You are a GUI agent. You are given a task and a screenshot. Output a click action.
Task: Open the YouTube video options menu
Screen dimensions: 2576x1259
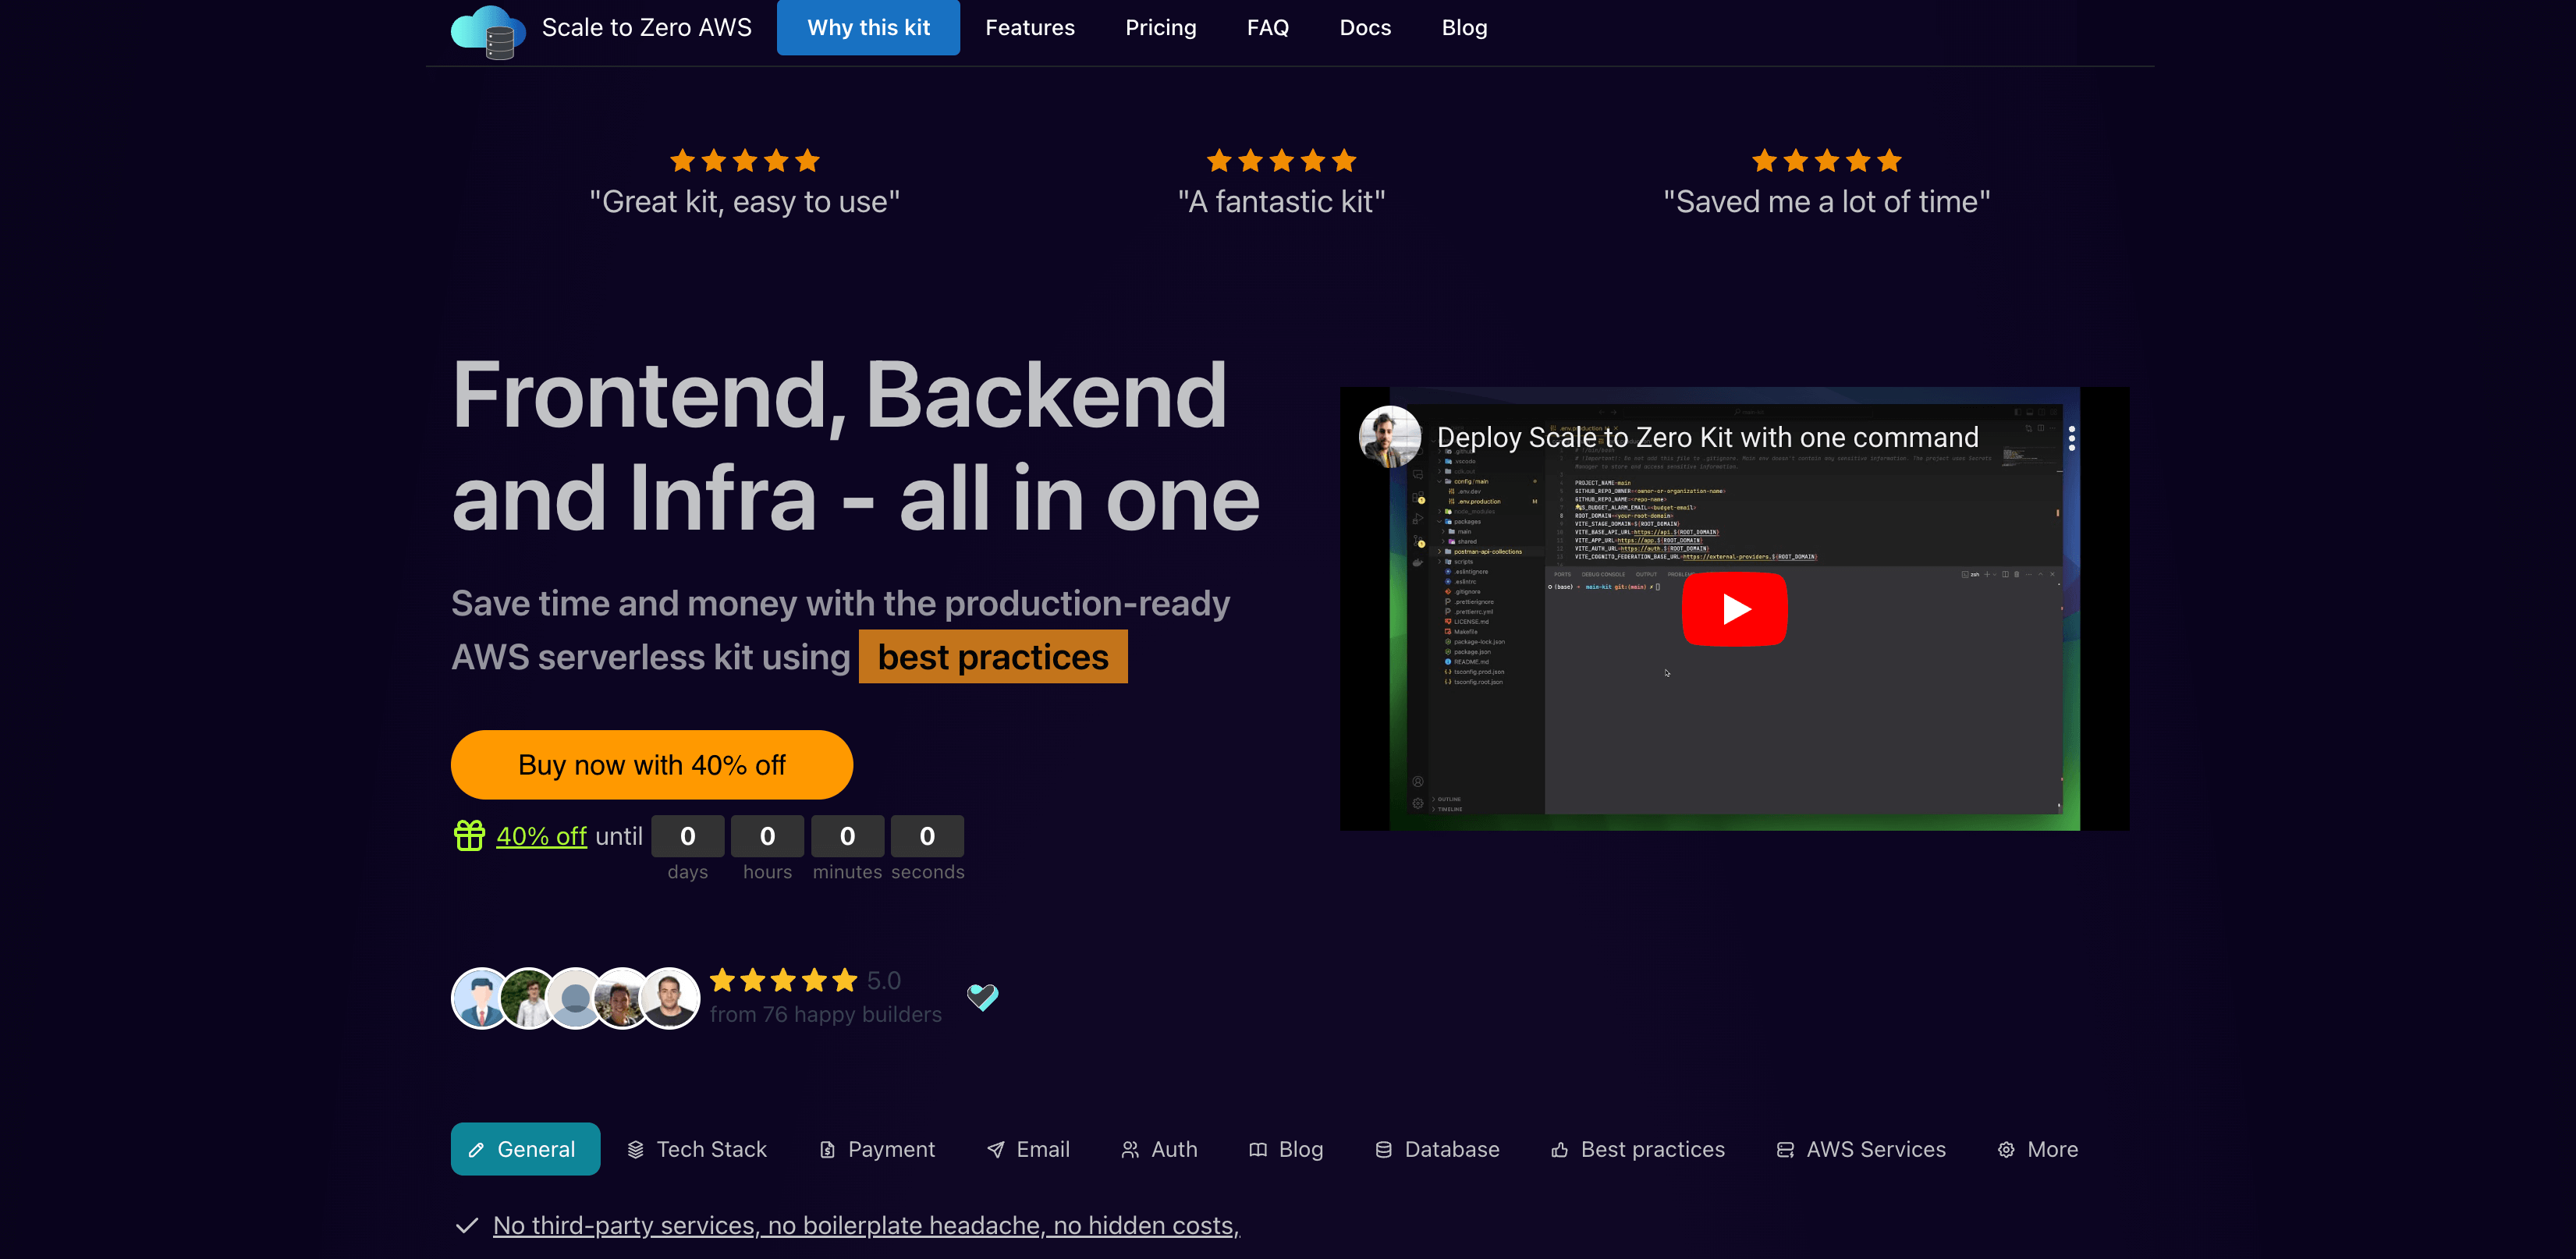click(2071, 438)
